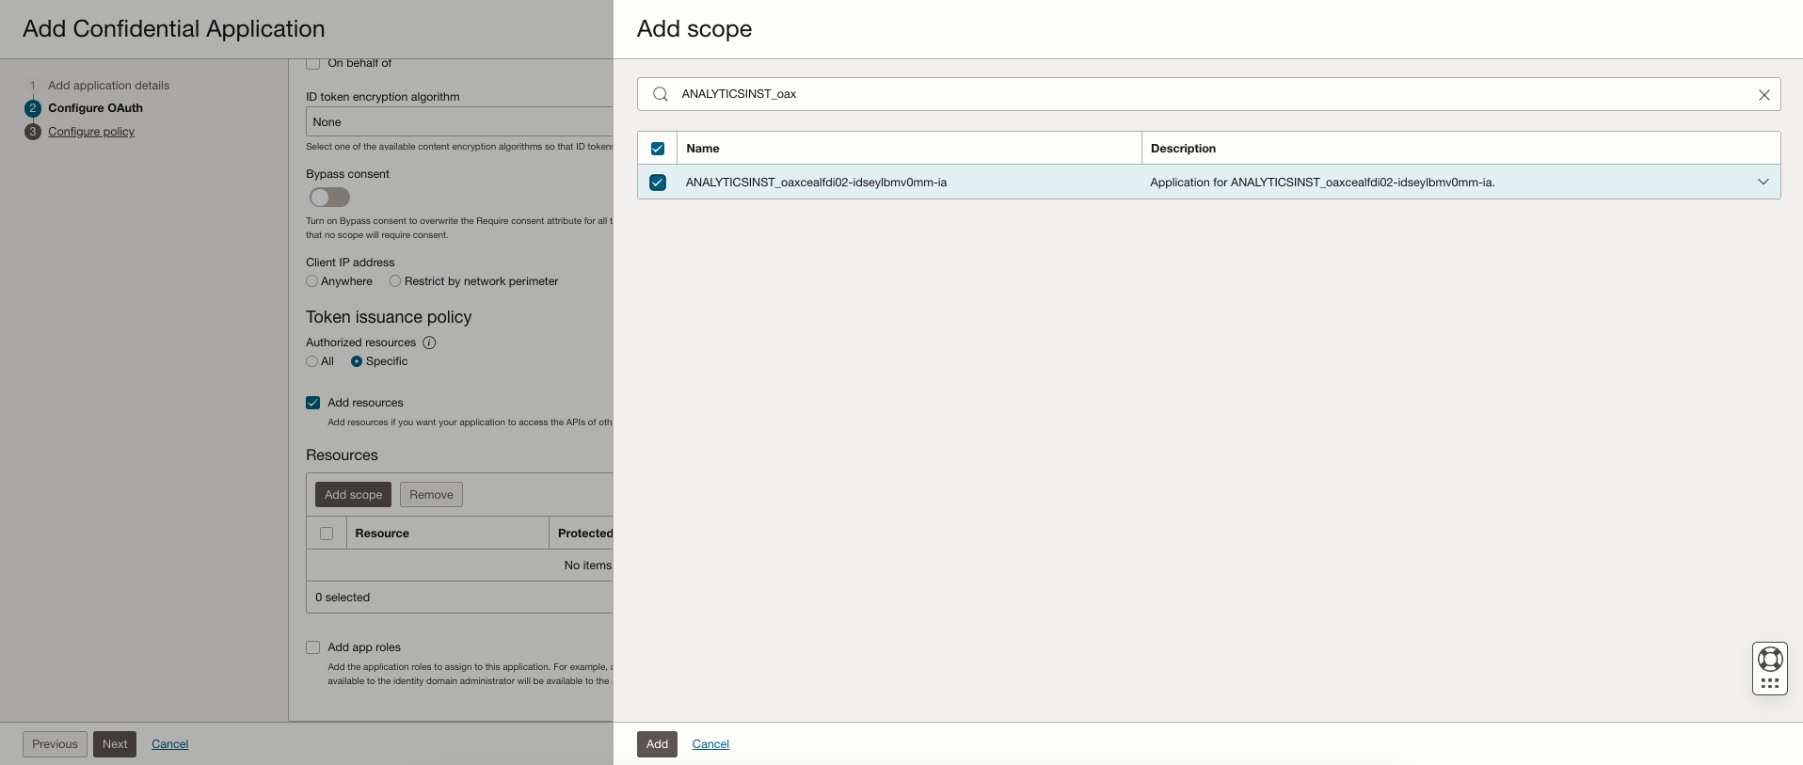Viewport: 1803px width, 765px height.
Task: Focus the scope search input field
Action: (1205, 94)
